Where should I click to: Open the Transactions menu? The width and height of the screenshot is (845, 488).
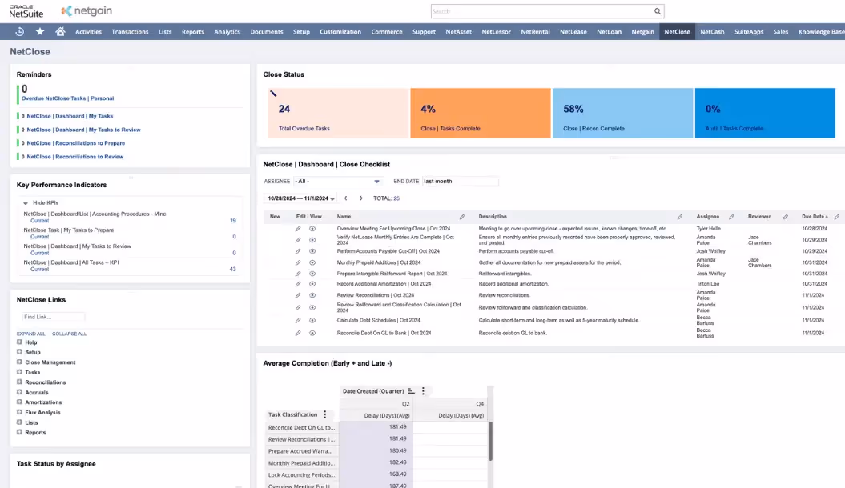(130, 32)
